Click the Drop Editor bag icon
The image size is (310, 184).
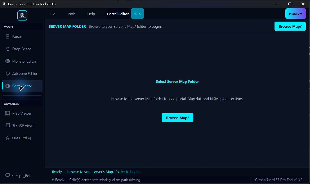[x=8, y=49]
